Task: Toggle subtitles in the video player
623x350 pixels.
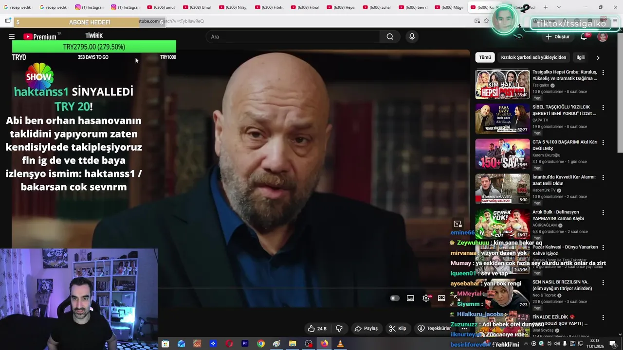Action: click(410, 298)
